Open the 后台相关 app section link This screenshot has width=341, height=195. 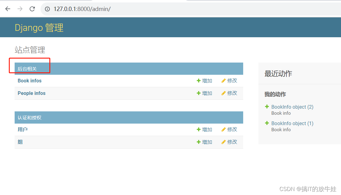(27, 69)
